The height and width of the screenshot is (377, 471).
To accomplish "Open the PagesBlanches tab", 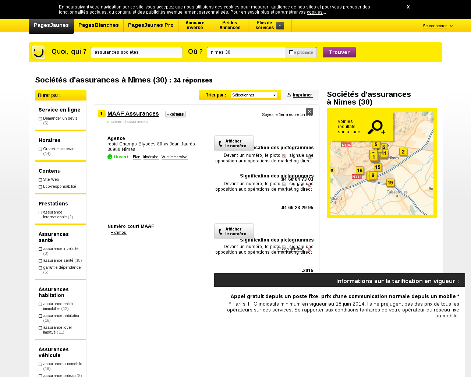I will coord(99,25).
